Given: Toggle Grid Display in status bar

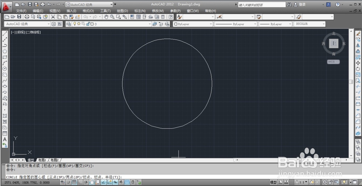Looking at the screenshot, I should pos(74,182).
